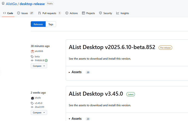Open the AlistGo owner link
The height and width of the screenshot is (121, 188).
[x=11, y=4]
